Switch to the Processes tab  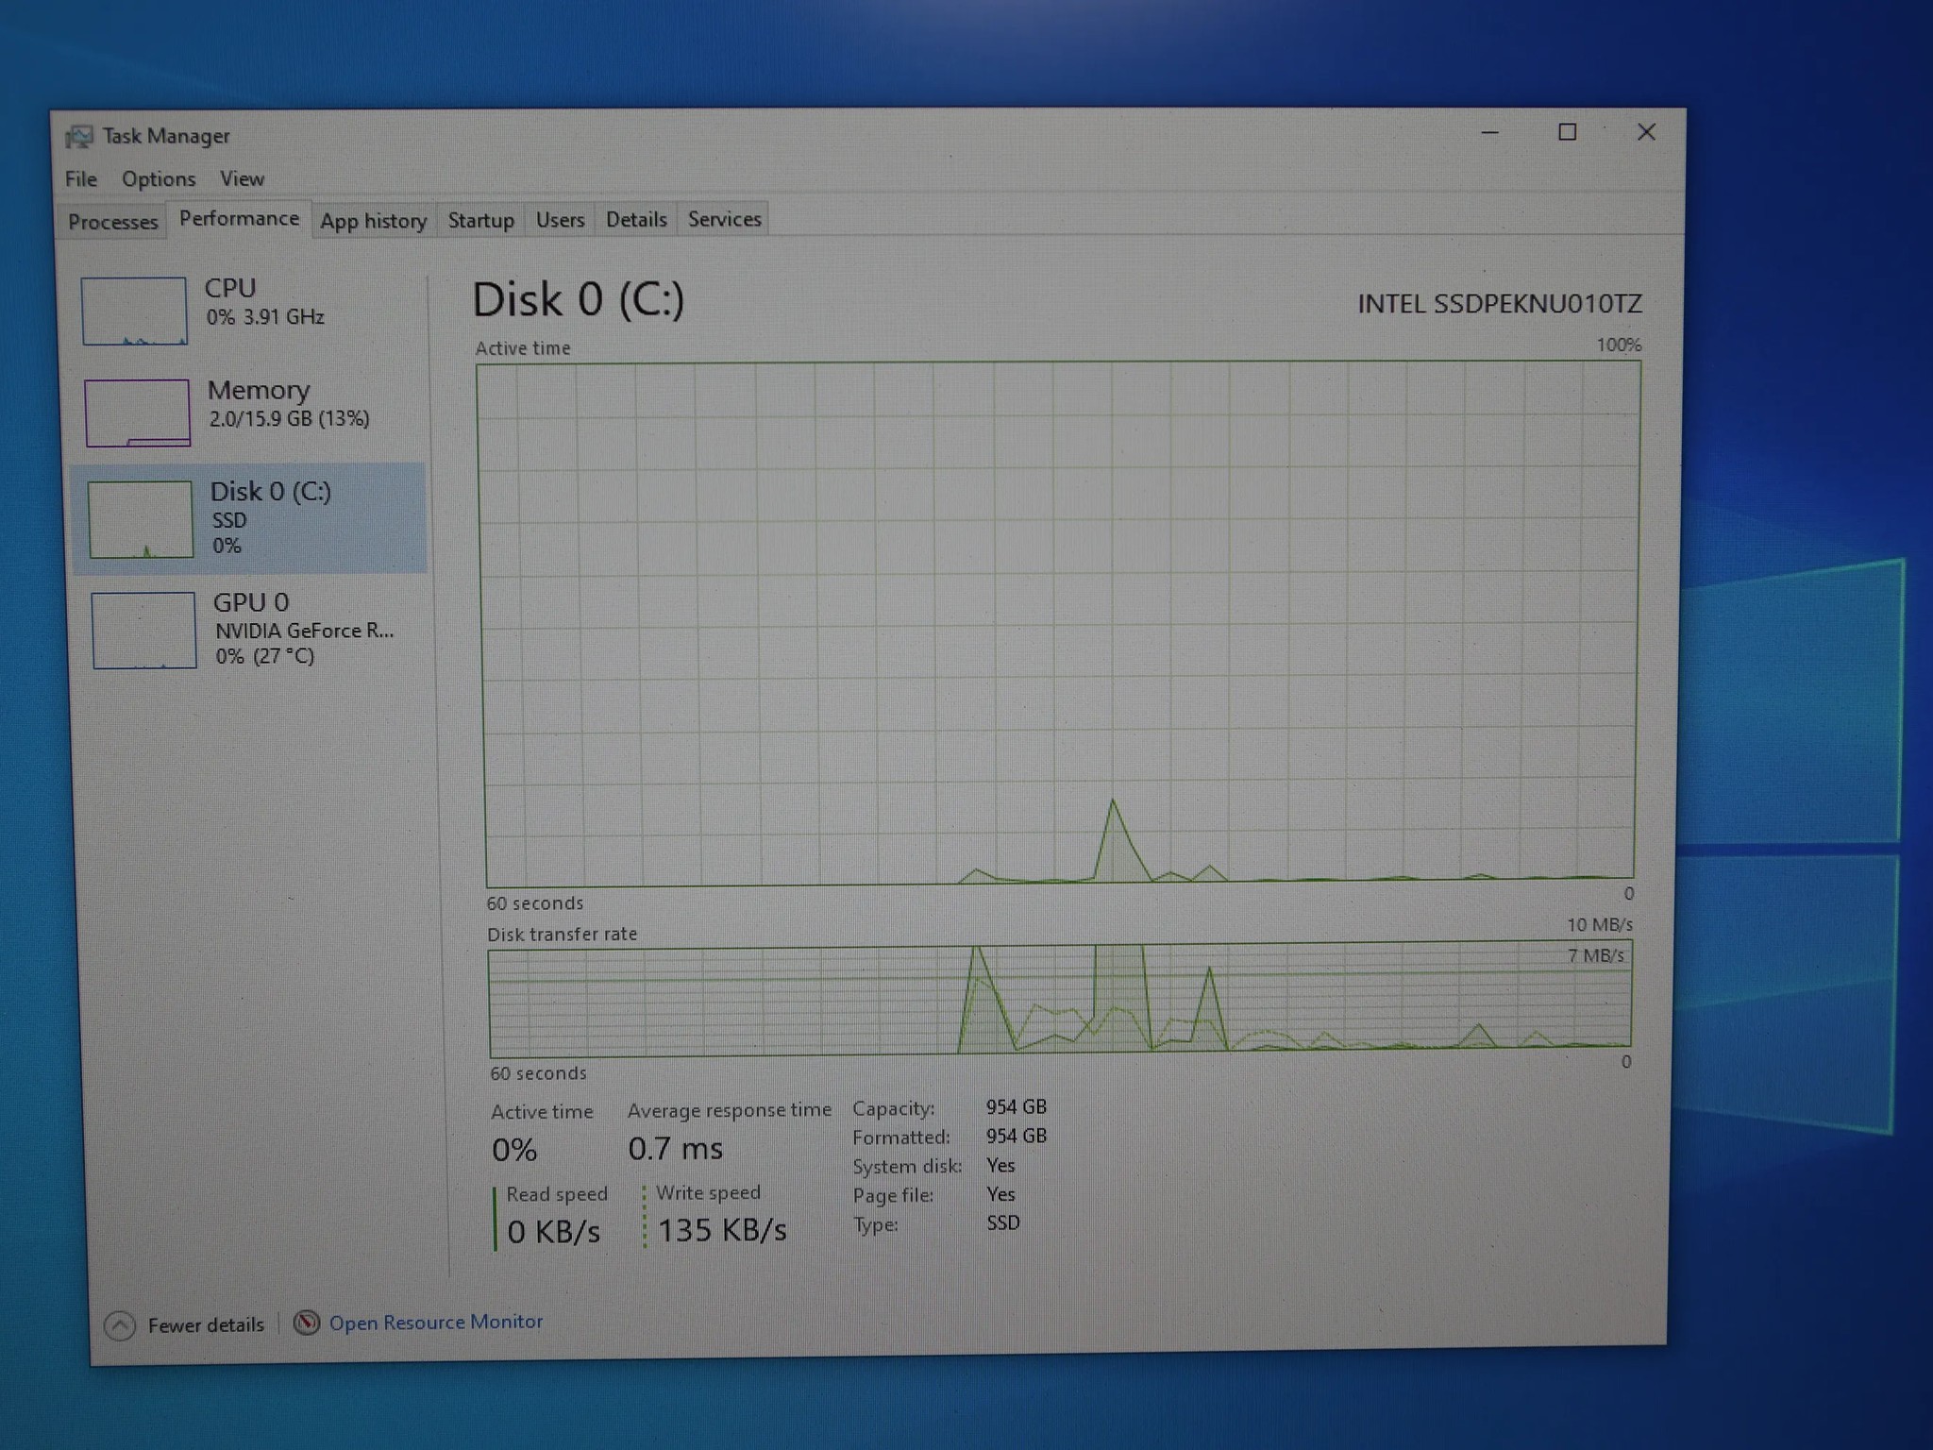coord(112,222)
